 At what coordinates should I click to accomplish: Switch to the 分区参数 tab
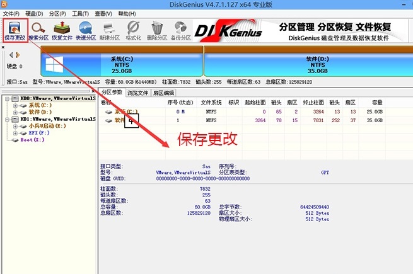[112, 93]
